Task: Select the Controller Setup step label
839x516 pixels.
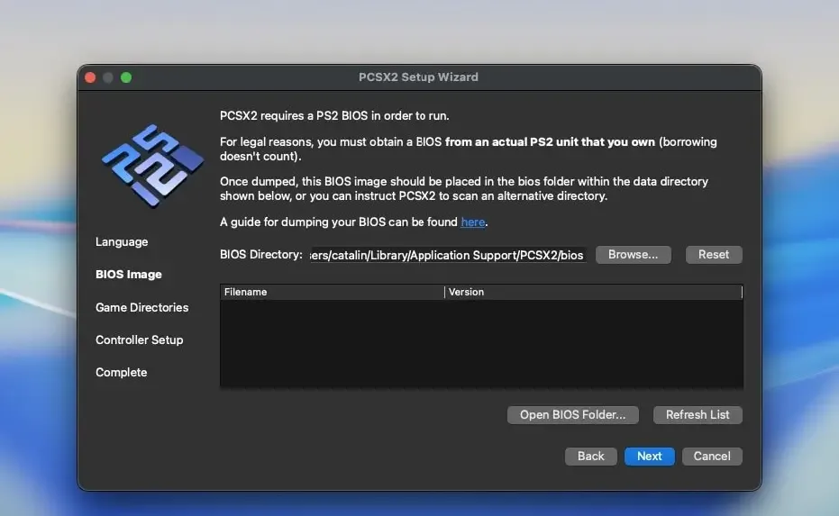Action: [x=139, y=340]
